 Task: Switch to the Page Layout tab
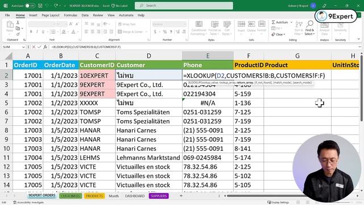pos(51,15)
